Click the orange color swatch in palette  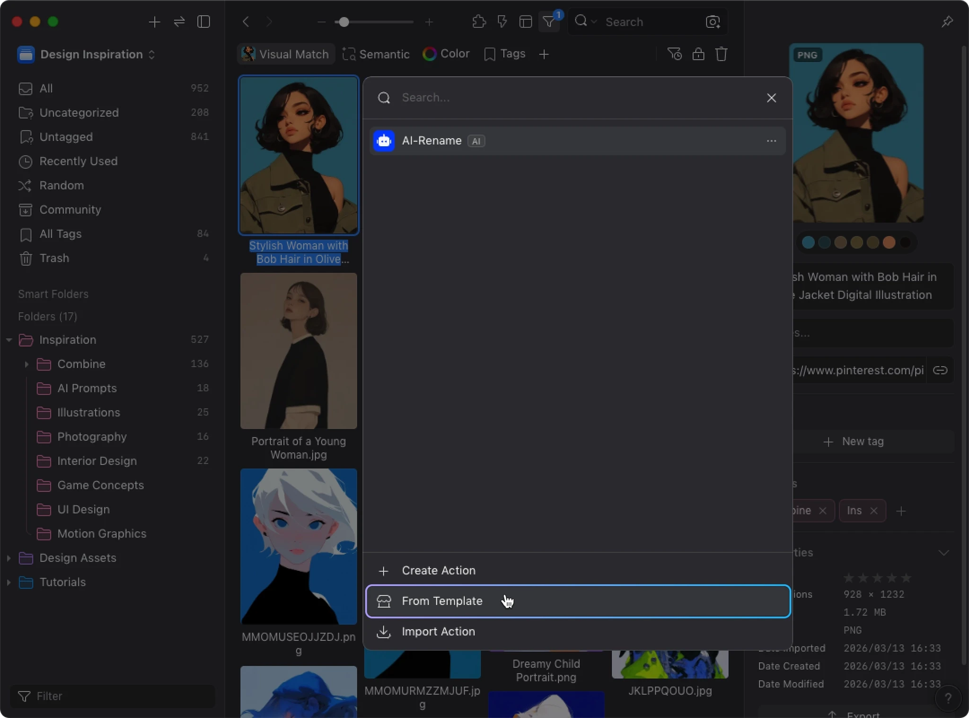(x=889, y=243)
